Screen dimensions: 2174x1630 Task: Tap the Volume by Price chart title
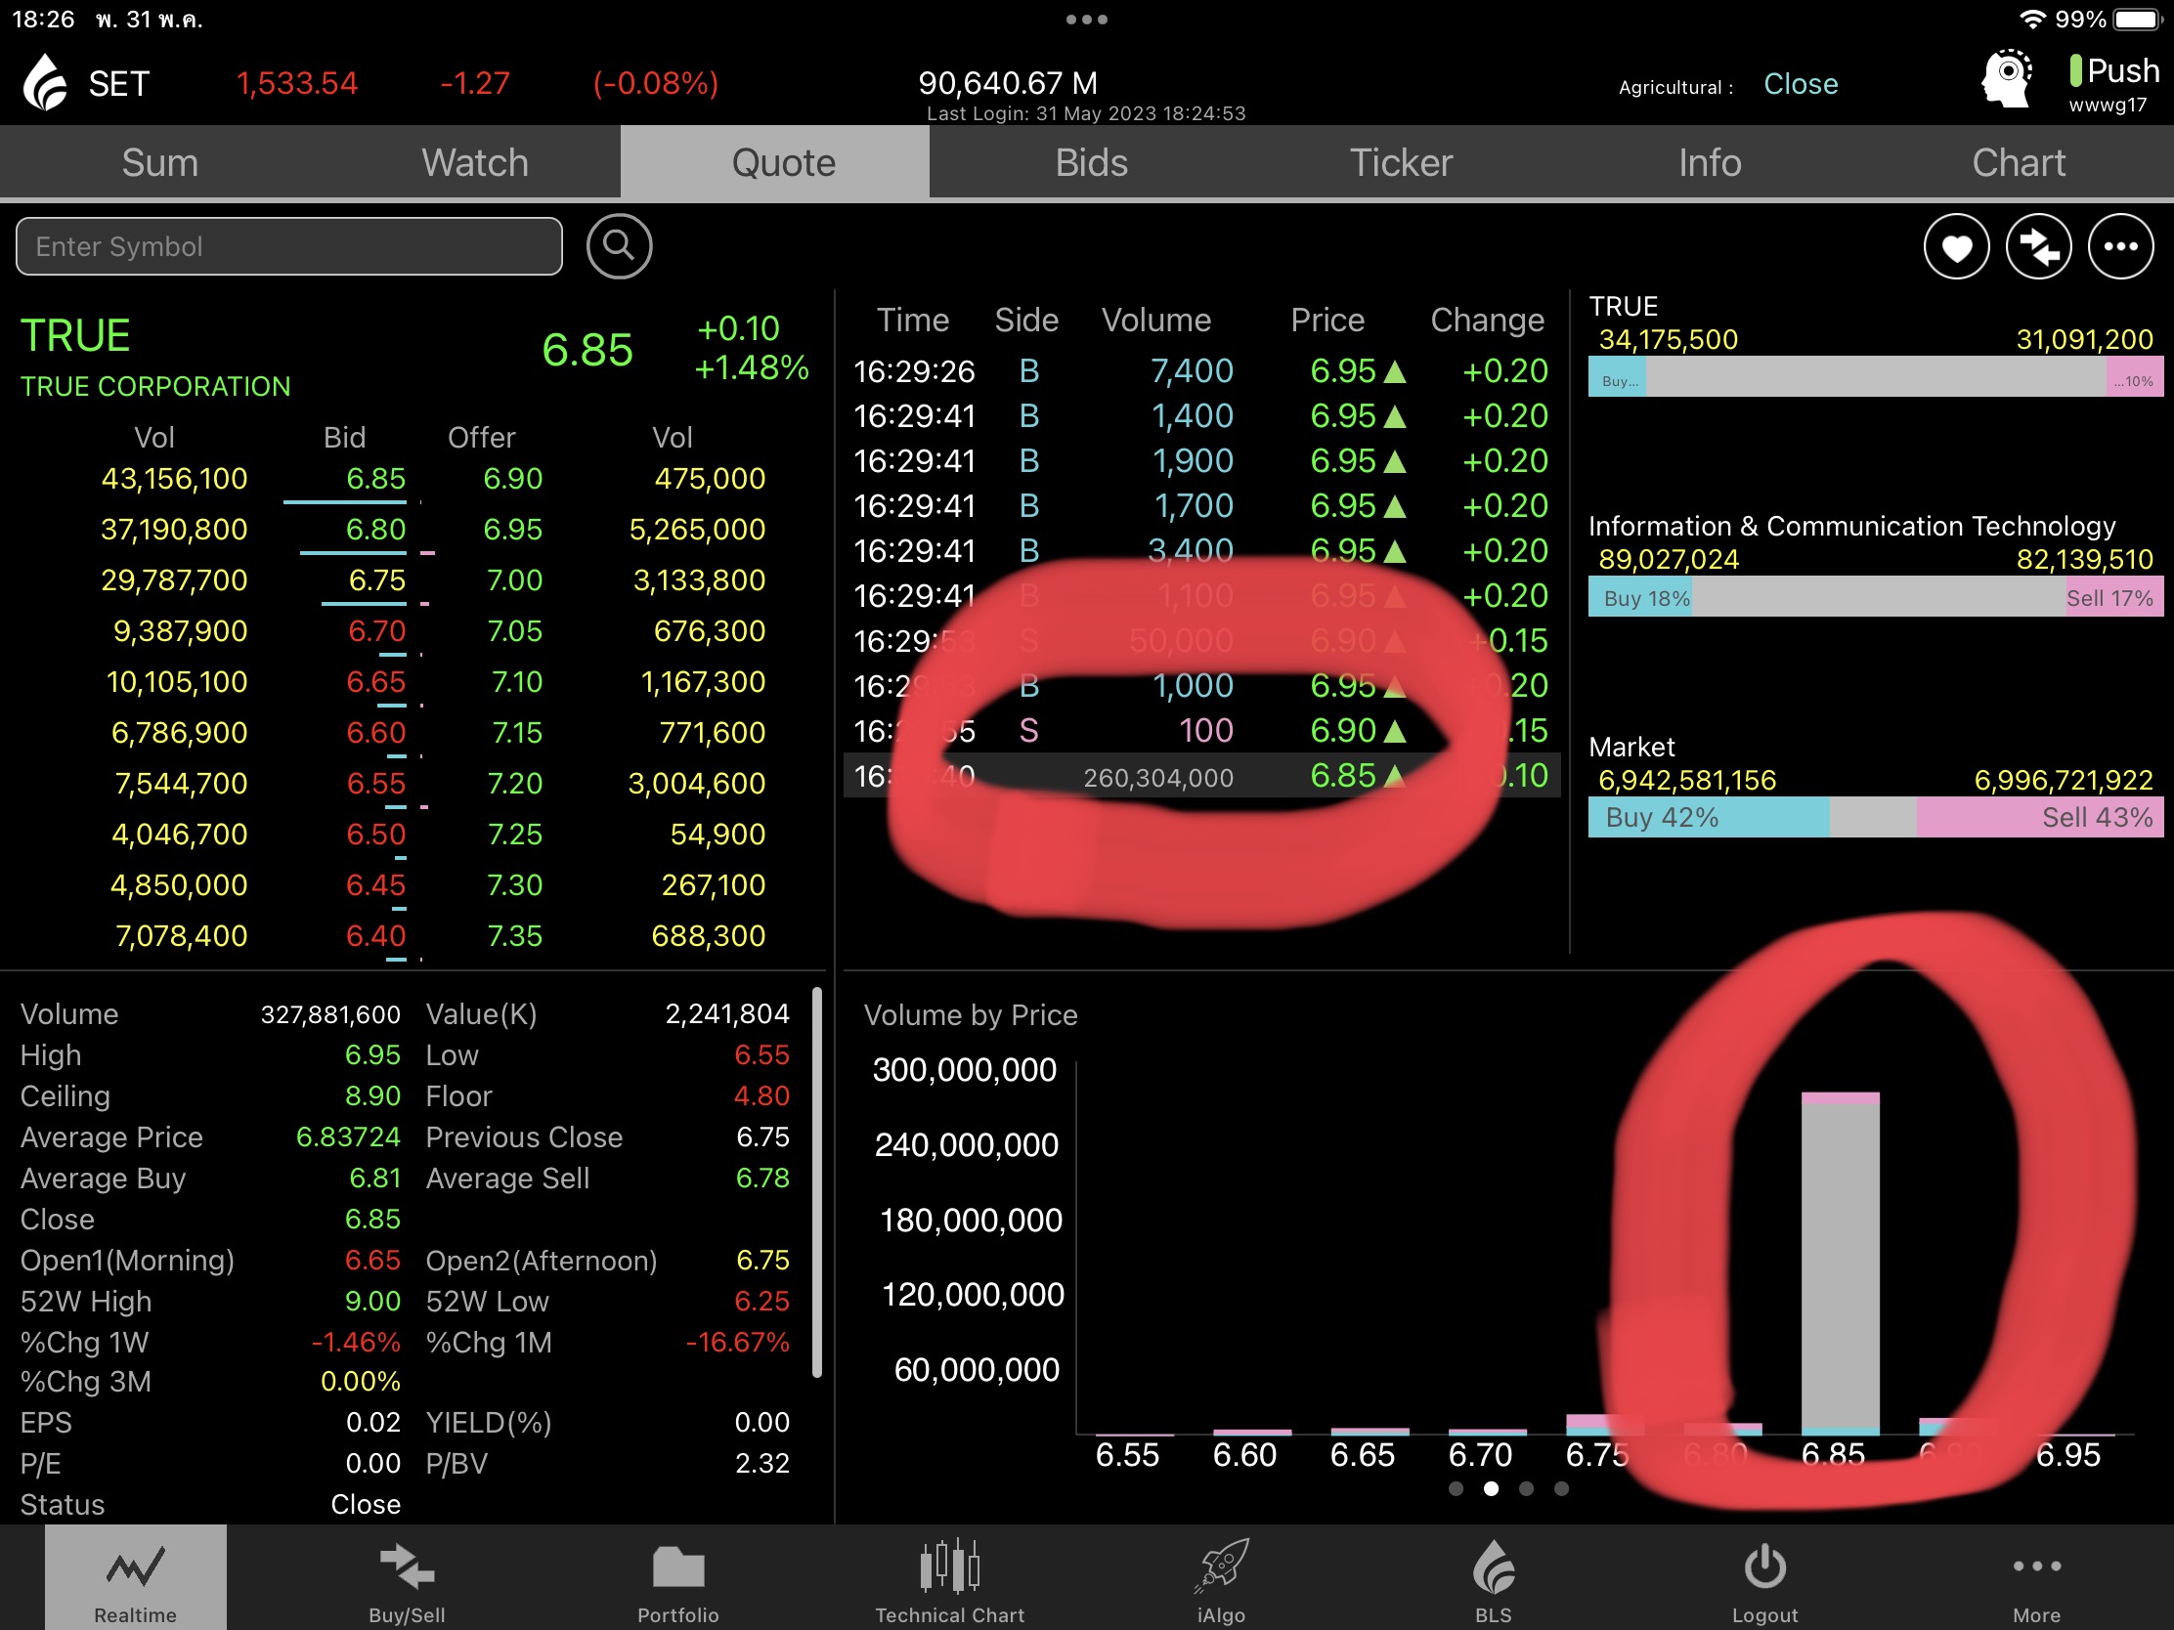click(x=970, y=1015)
